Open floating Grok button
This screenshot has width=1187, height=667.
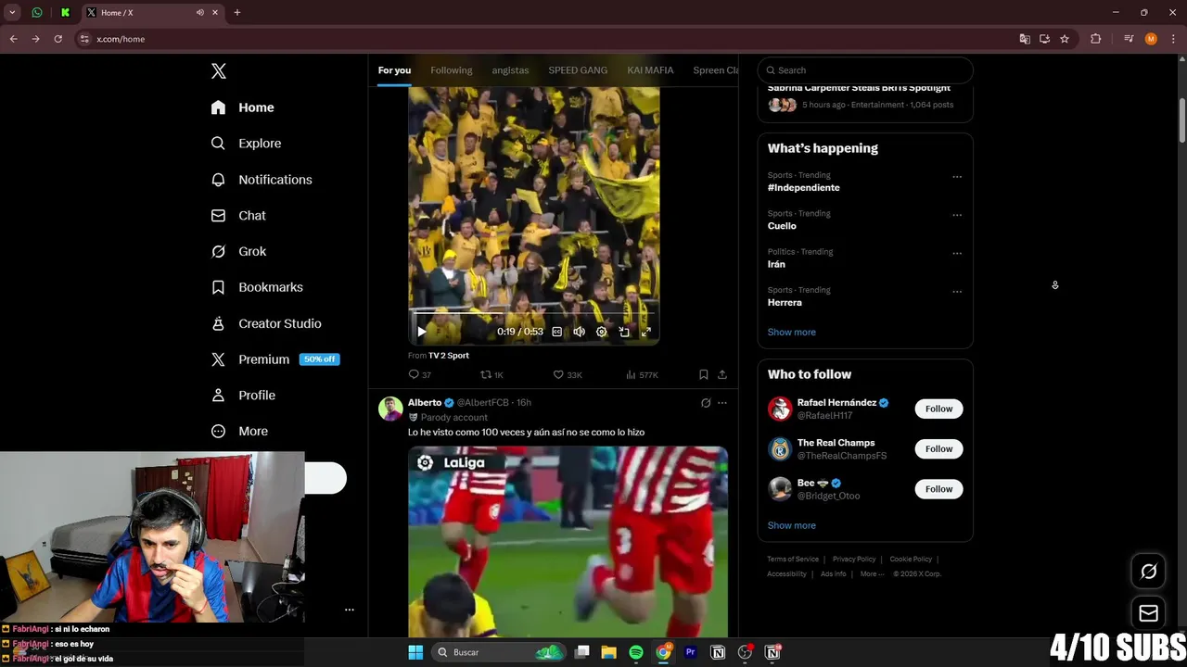pyautogui.click(x=1148, y=572)
